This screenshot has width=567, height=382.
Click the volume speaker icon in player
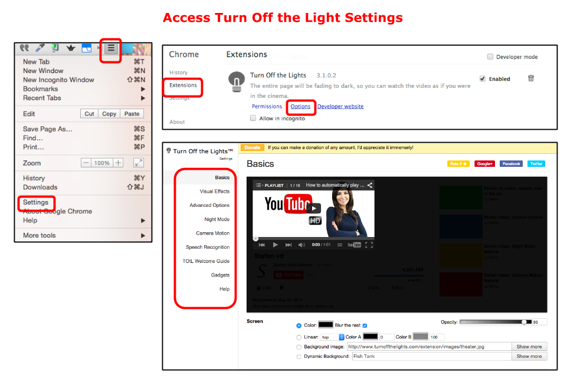click(301, 245)
